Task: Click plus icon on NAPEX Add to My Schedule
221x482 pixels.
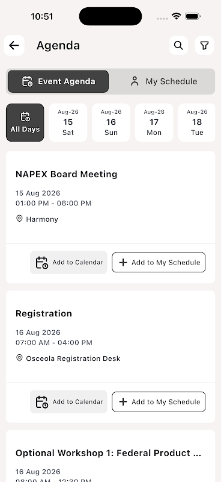Action: coord(123,262)
